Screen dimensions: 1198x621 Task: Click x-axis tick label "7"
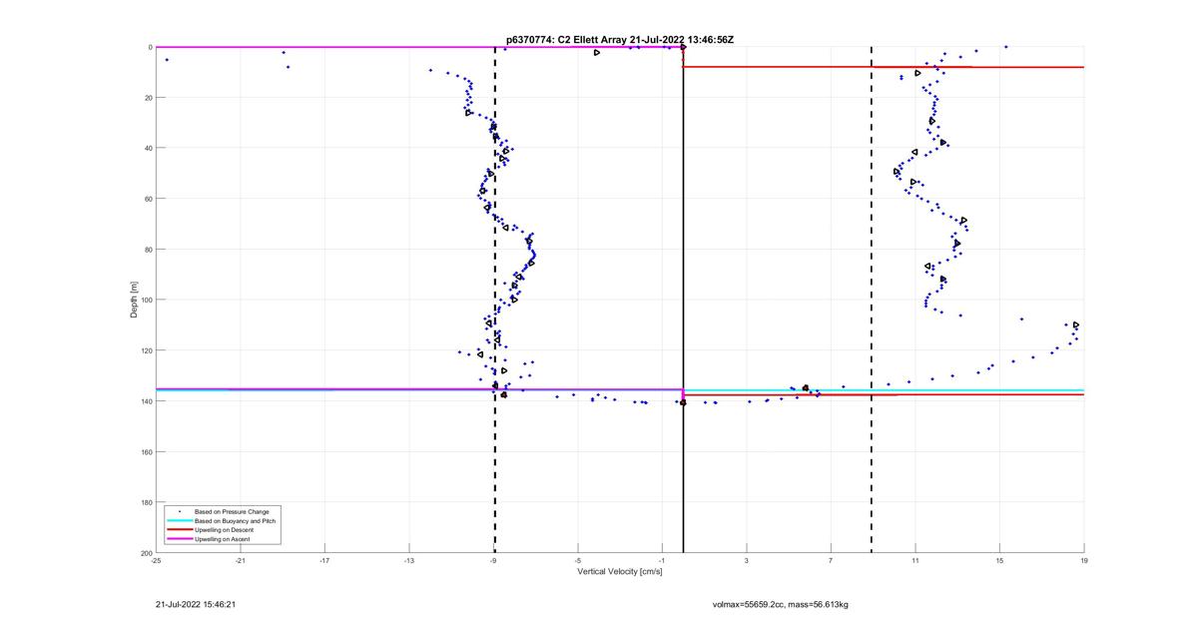(831, 560)
